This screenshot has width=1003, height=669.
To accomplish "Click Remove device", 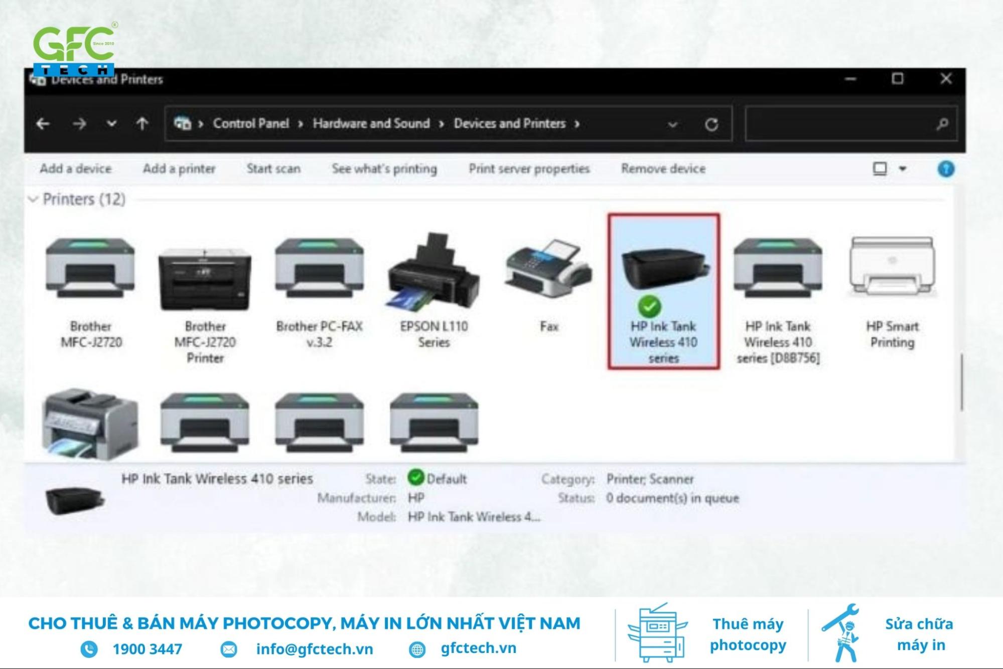I will (x=663, y=169).
